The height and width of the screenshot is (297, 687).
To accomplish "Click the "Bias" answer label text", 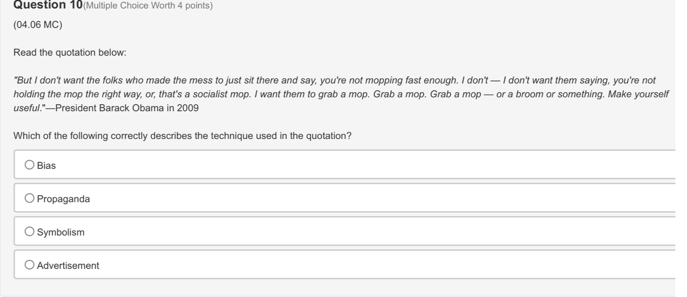I will tap(46, 166).
